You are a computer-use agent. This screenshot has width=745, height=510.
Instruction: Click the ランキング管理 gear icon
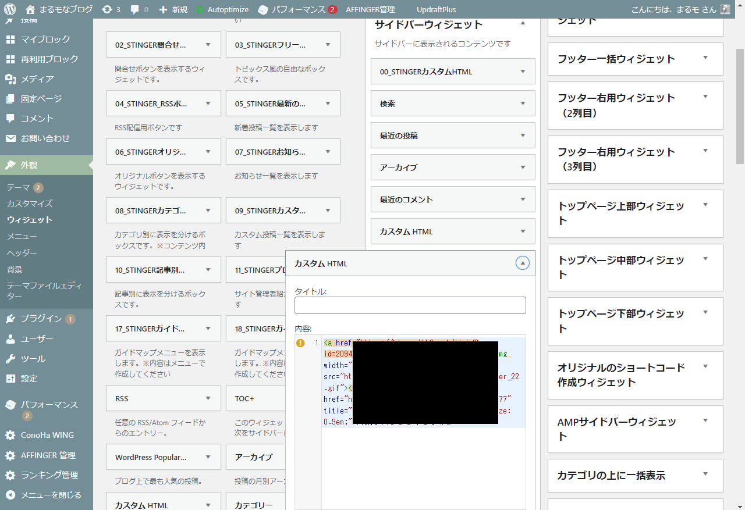click(10, 475)
